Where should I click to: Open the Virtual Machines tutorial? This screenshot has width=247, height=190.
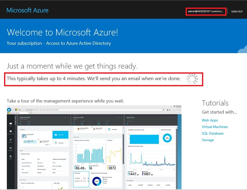pos(214,127)
